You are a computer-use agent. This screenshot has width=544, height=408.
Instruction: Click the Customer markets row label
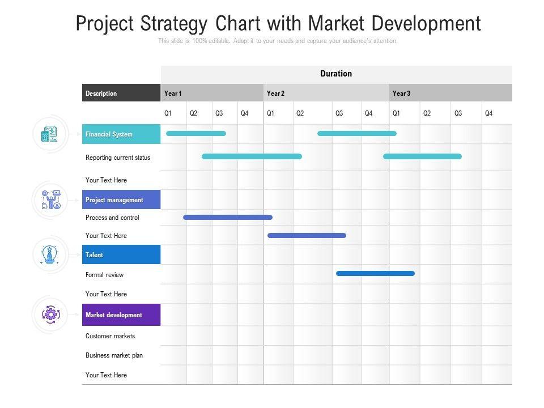point(110,336)
